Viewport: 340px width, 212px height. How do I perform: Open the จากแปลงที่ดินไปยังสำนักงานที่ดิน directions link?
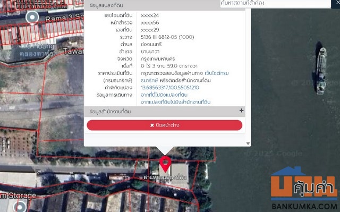176,102
